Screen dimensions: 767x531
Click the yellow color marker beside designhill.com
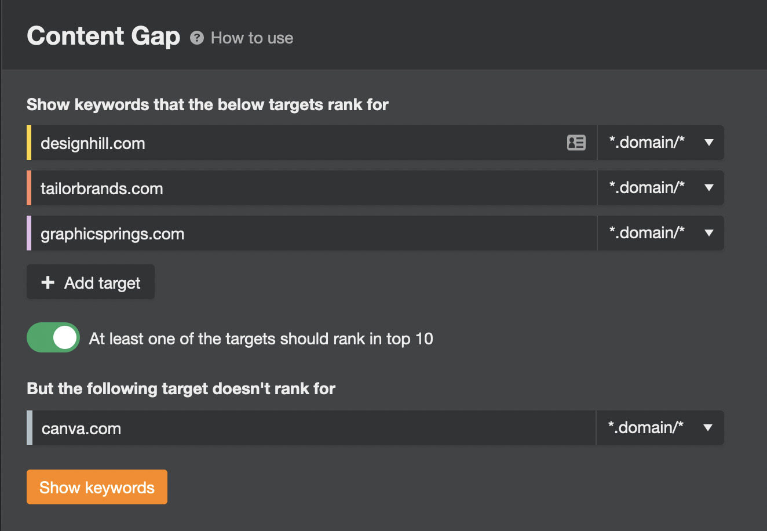29,143
